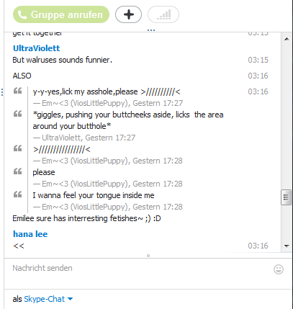Viewport: 293px width, 309px height.
Task: Click the quote mark icon beside the last quoted message
Action: click(x=17, y=194)
